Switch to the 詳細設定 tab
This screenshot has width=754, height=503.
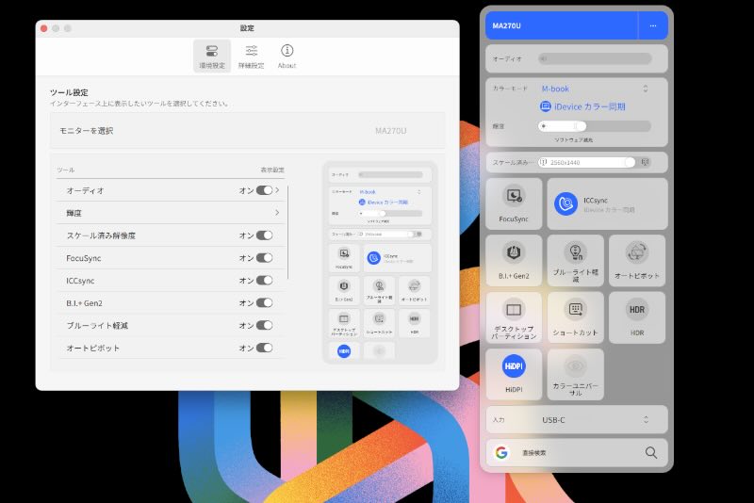coord(251,56)
